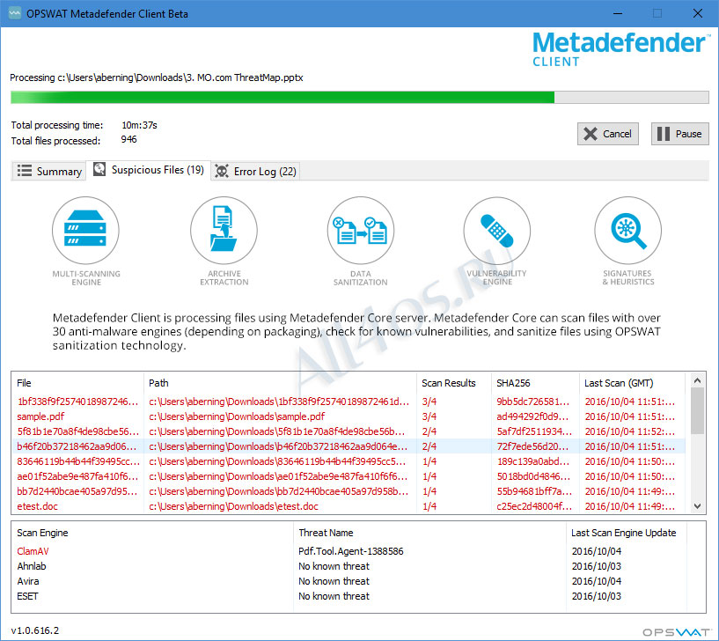Click the ClamAV engine row

[x=348, y=551]
